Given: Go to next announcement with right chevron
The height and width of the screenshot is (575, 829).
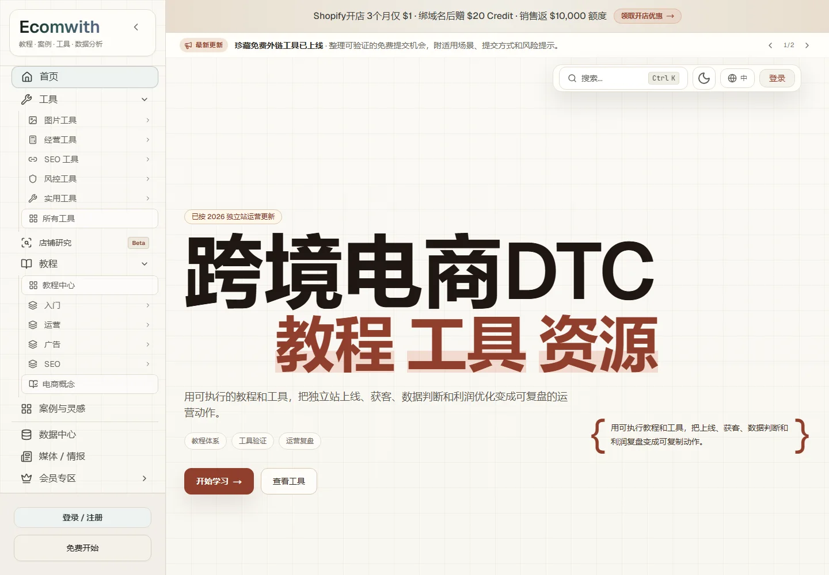Looking at the screenshot, I should [807, 45].
